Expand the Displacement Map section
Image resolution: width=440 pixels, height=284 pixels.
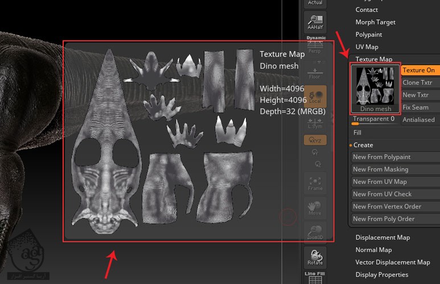(x=383, y=237)
